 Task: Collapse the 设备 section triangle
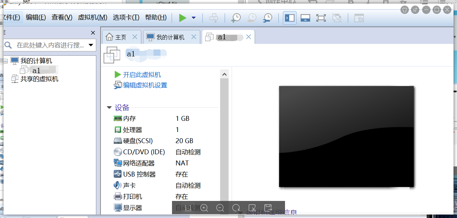click(x=109, y=108)
